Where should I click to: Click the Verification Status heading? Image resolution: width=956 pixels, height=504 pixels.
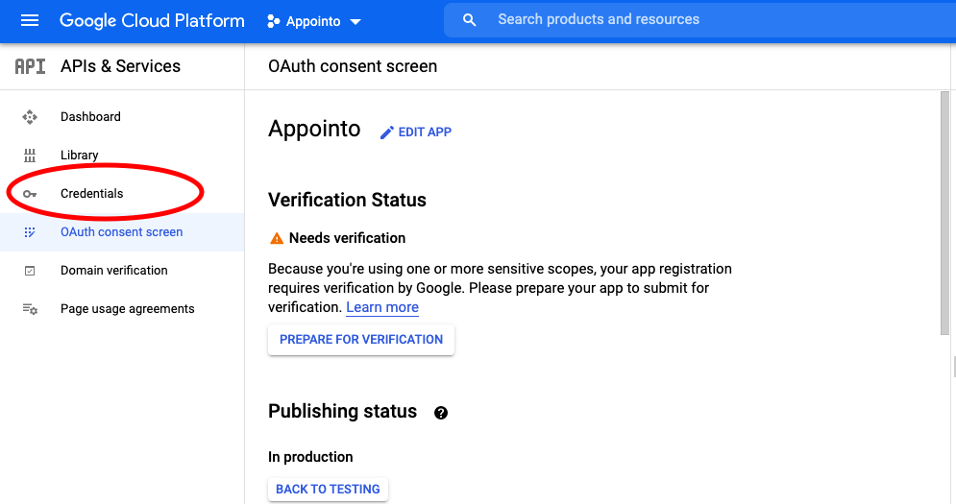click(x=347, y=200)
